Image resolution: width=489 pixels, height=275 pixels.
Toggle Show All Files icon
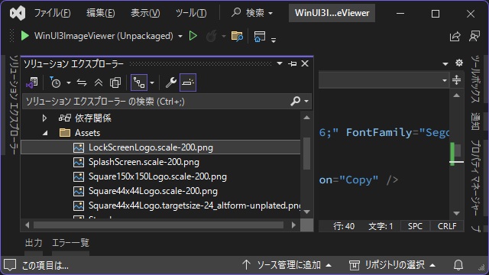115,82
